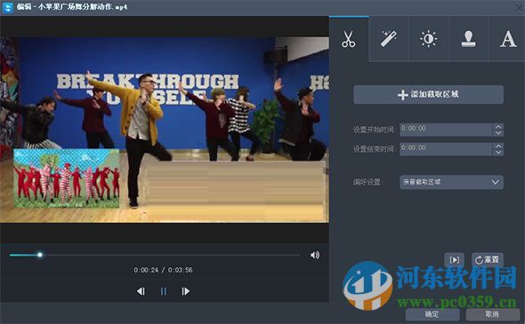Mute audio with the speaker icon
Image resolution: width=525 pixels, height=324 pixels.
[x=315, y=255]
